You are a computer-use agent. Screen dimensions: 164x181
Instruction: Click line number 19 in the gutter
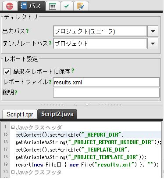pyautogui.click(x=6, y=164)
